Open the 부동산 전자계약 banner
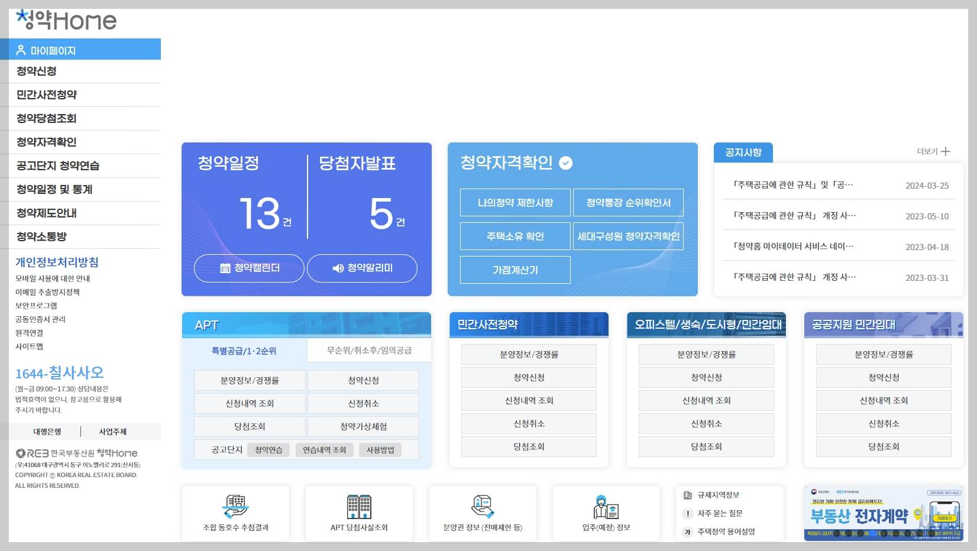The width and height of the screenshot is (977, 551). [884, 513]
